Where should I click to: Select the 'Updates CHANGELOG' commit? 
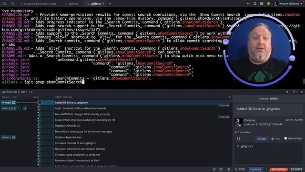pyautogui.click(x=142, y=126)
